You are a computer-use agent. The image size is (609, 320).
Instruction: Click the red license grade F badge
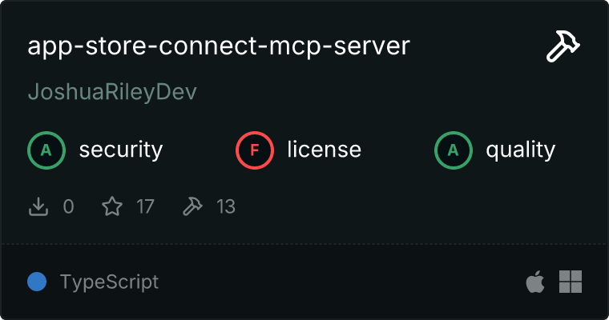coord(255,150)
